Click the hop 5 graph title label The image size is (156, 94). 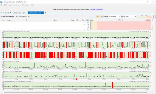coord(12,71)
